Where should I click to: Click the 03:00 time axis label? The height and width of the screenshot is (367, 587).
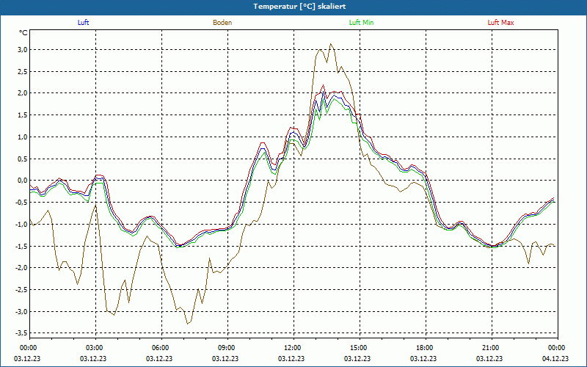[95, 348]
